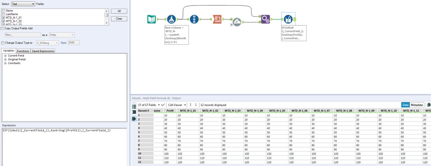Screen dimensions: 431x166
Task: Expand the Current Field tree node
Action: [5, 55]
